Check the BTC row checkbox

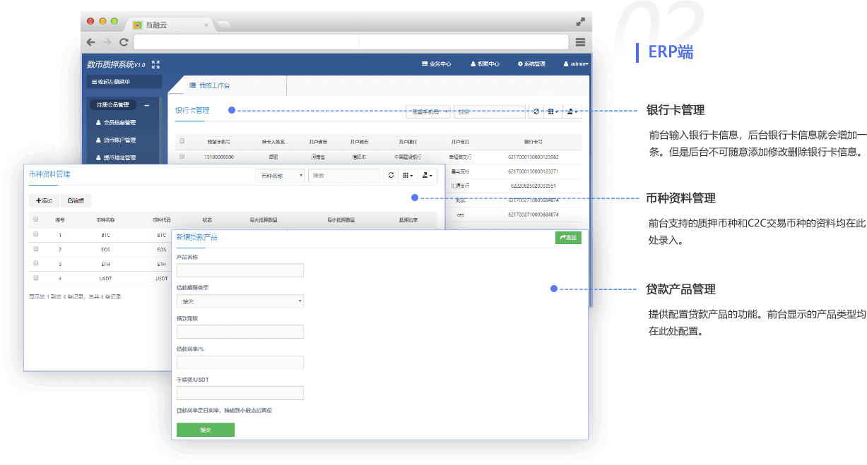point(36,234)
